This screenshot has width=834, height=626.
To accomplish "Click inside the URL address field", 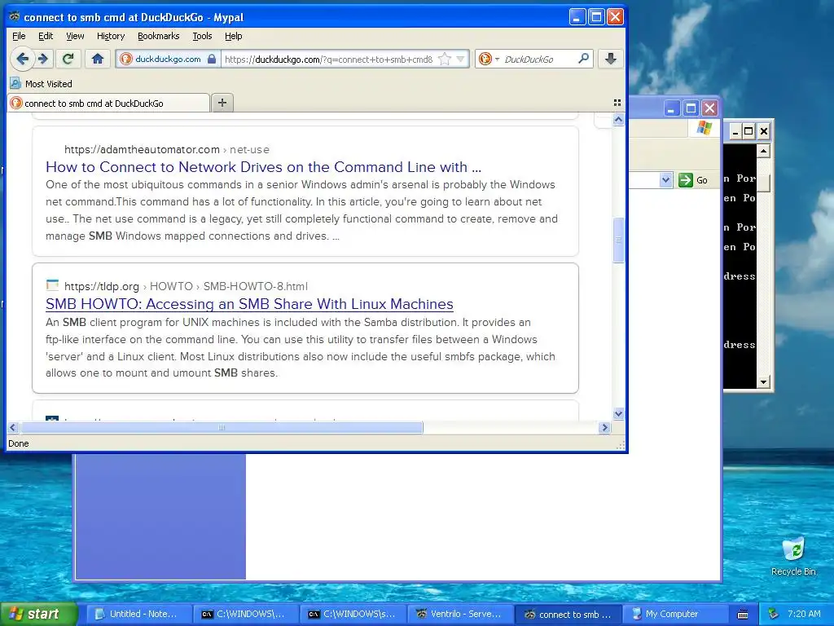I will (x=329, y=59).
